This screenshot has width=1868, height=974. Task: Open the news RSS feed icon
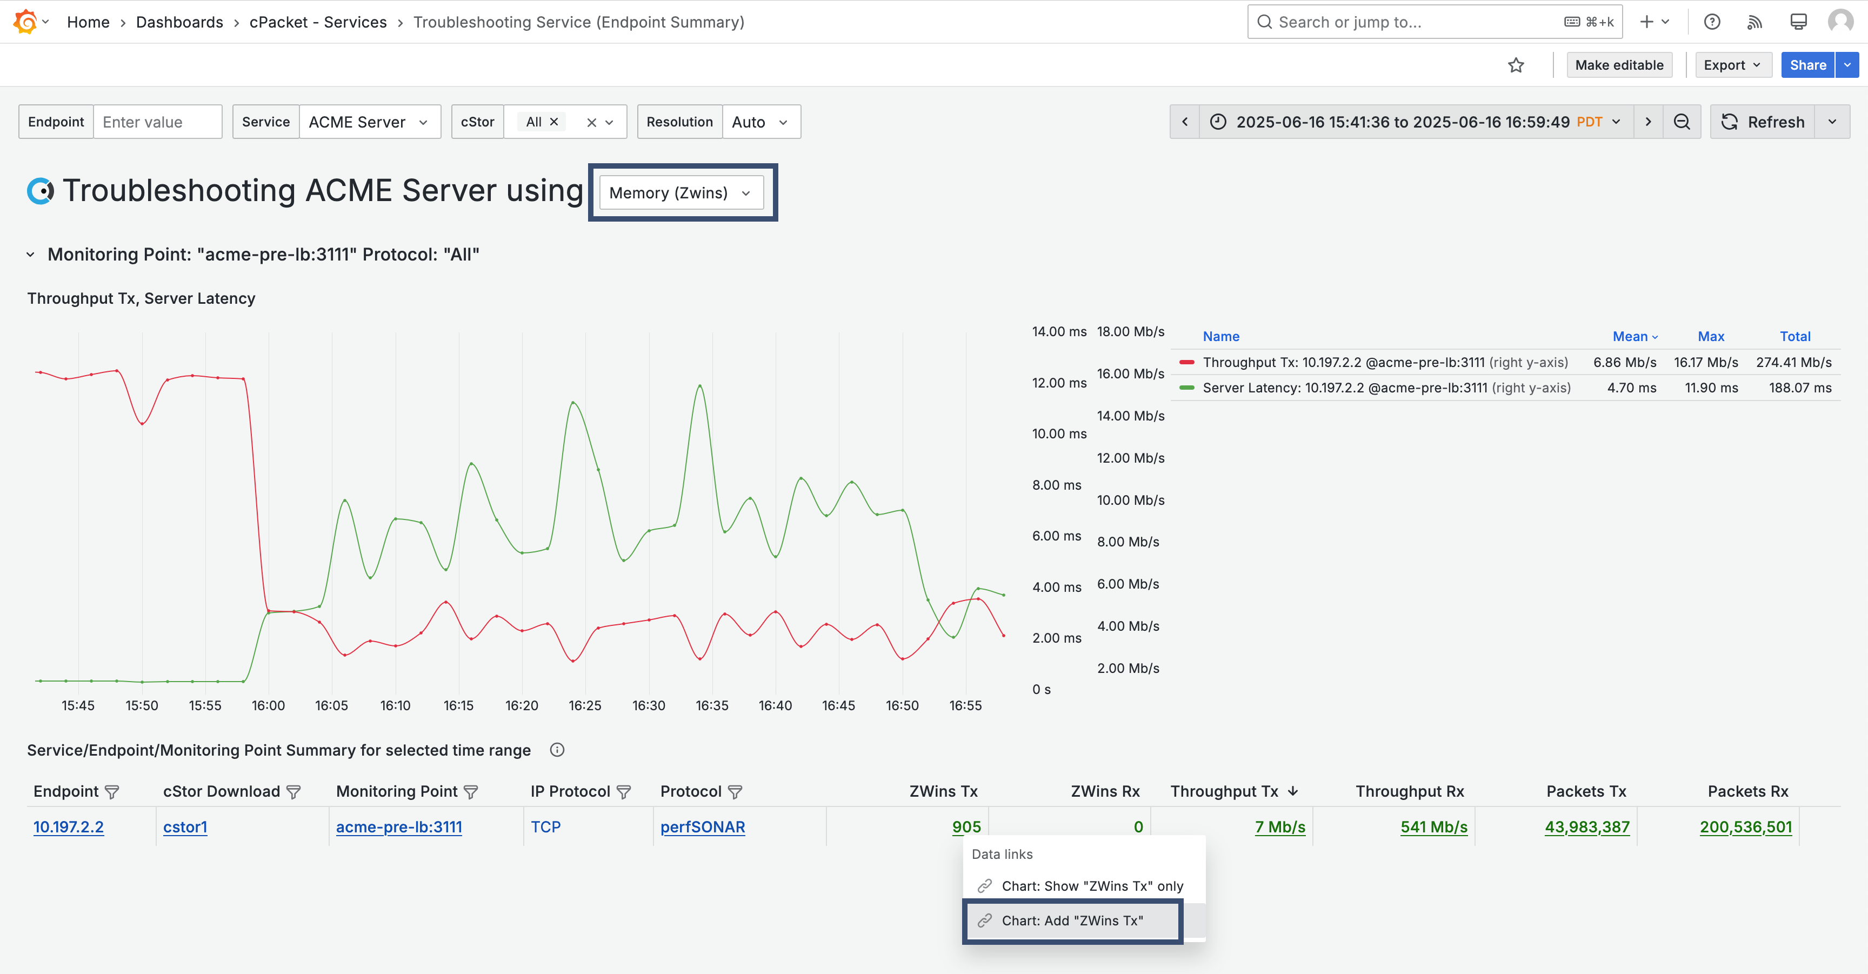click(x=1754, y=22)
